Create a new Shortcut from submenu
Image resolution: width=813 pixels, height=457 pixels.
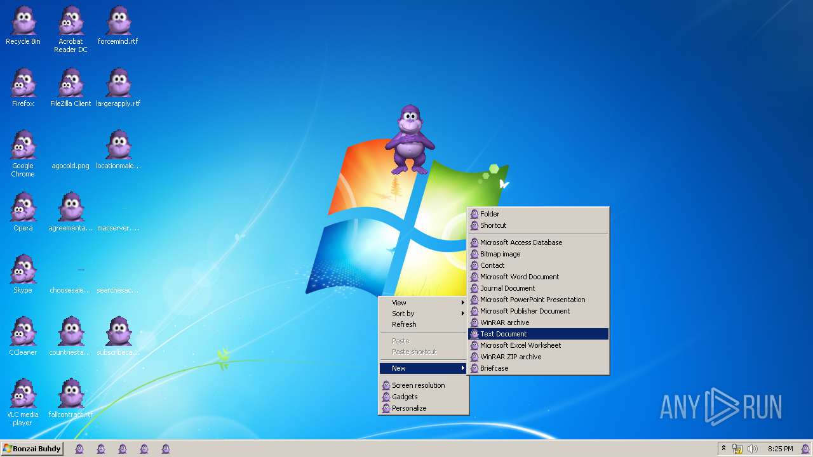(538, 225)
